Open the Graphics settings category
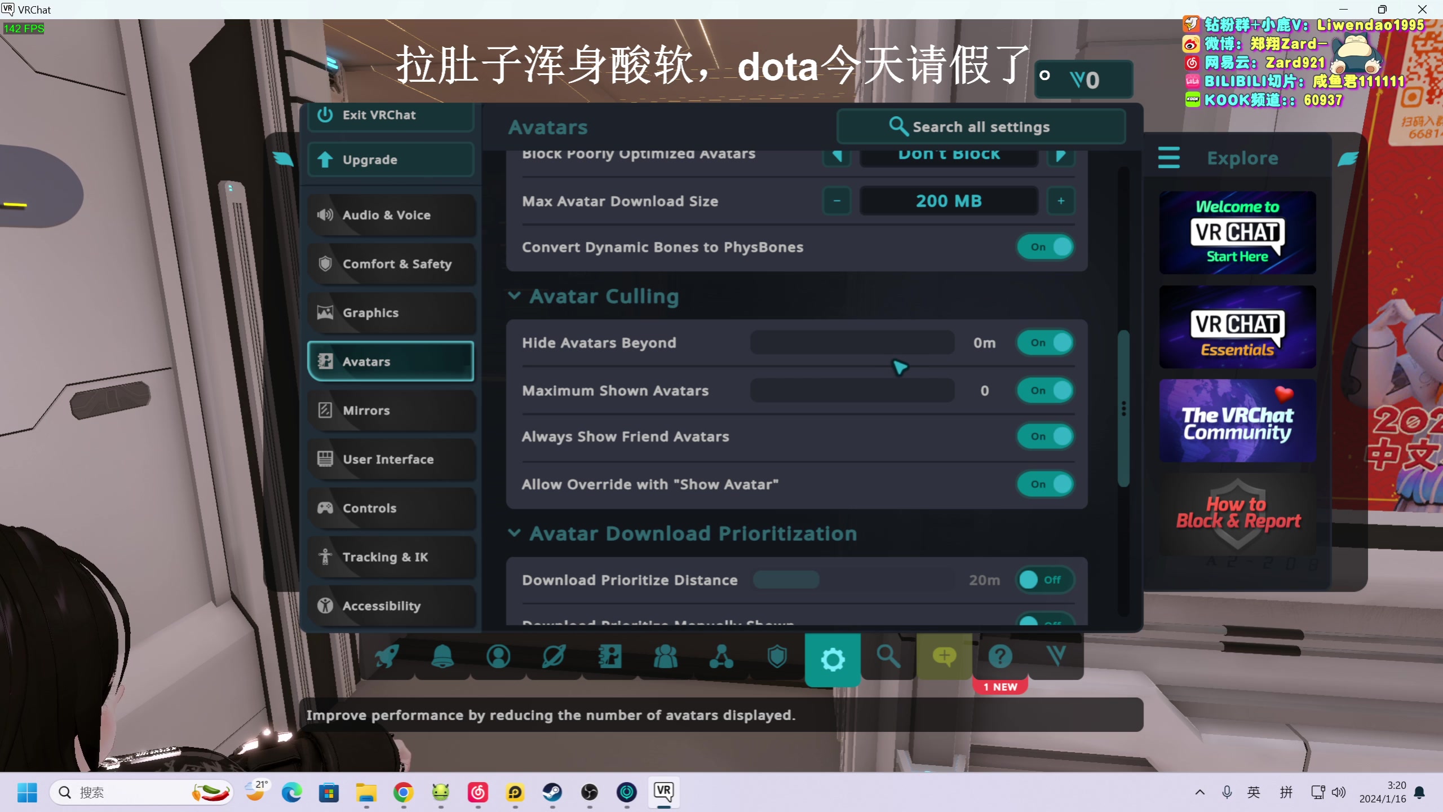 click(x=391, y=312)
